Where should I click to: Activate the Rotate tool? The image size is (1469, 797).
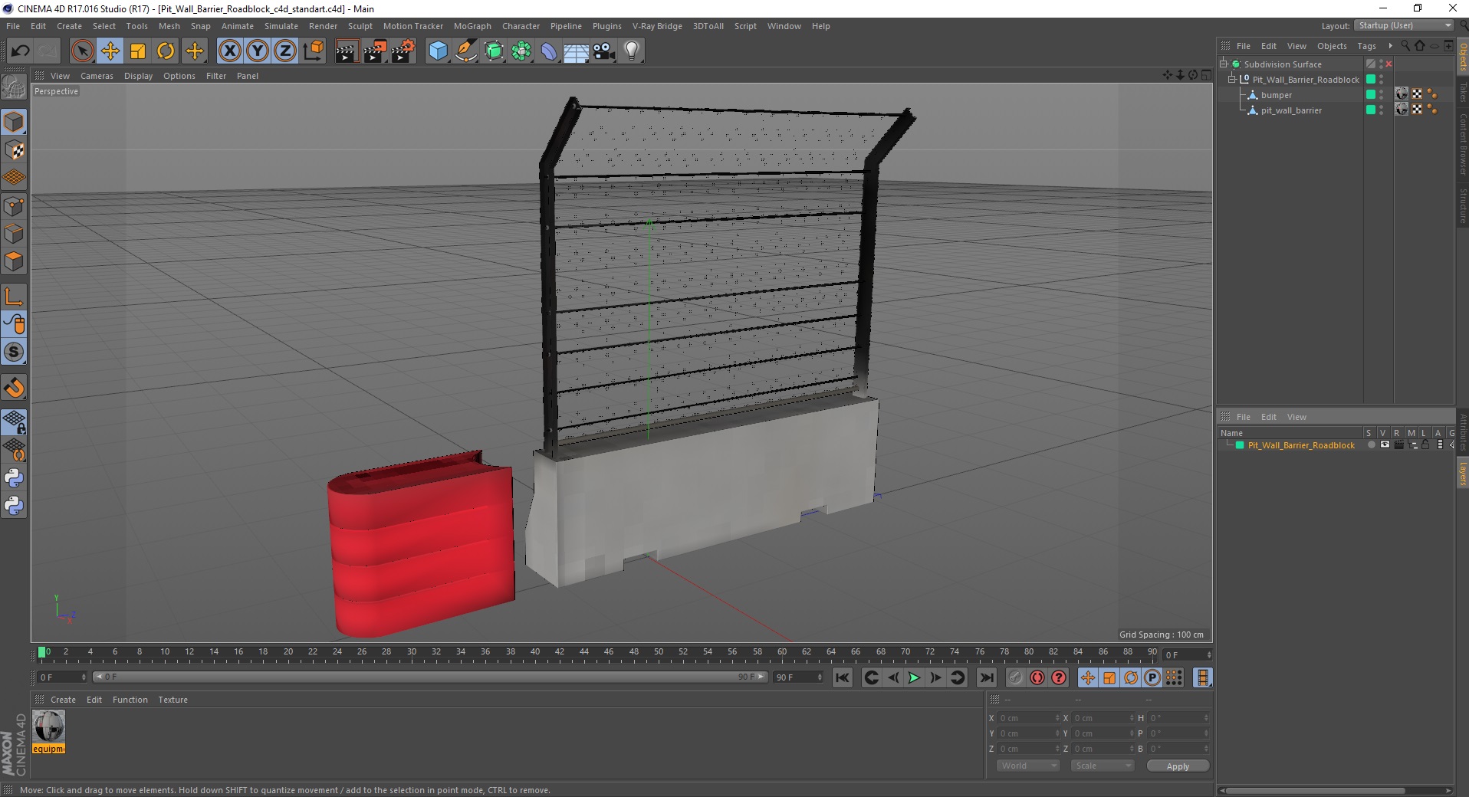point(166,51)
